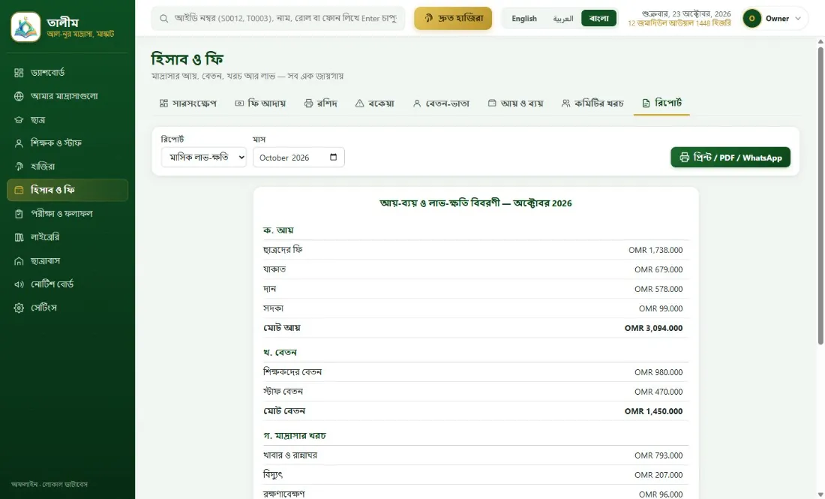This screenshot has height=499, width=825.
Task: Click the শিক্ষকদের বেতন row
Action: (x=475, y=372)
